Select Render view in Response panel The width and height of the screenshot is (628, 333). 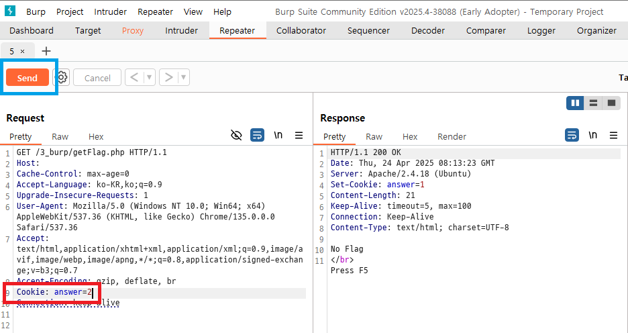click(452, 137)
